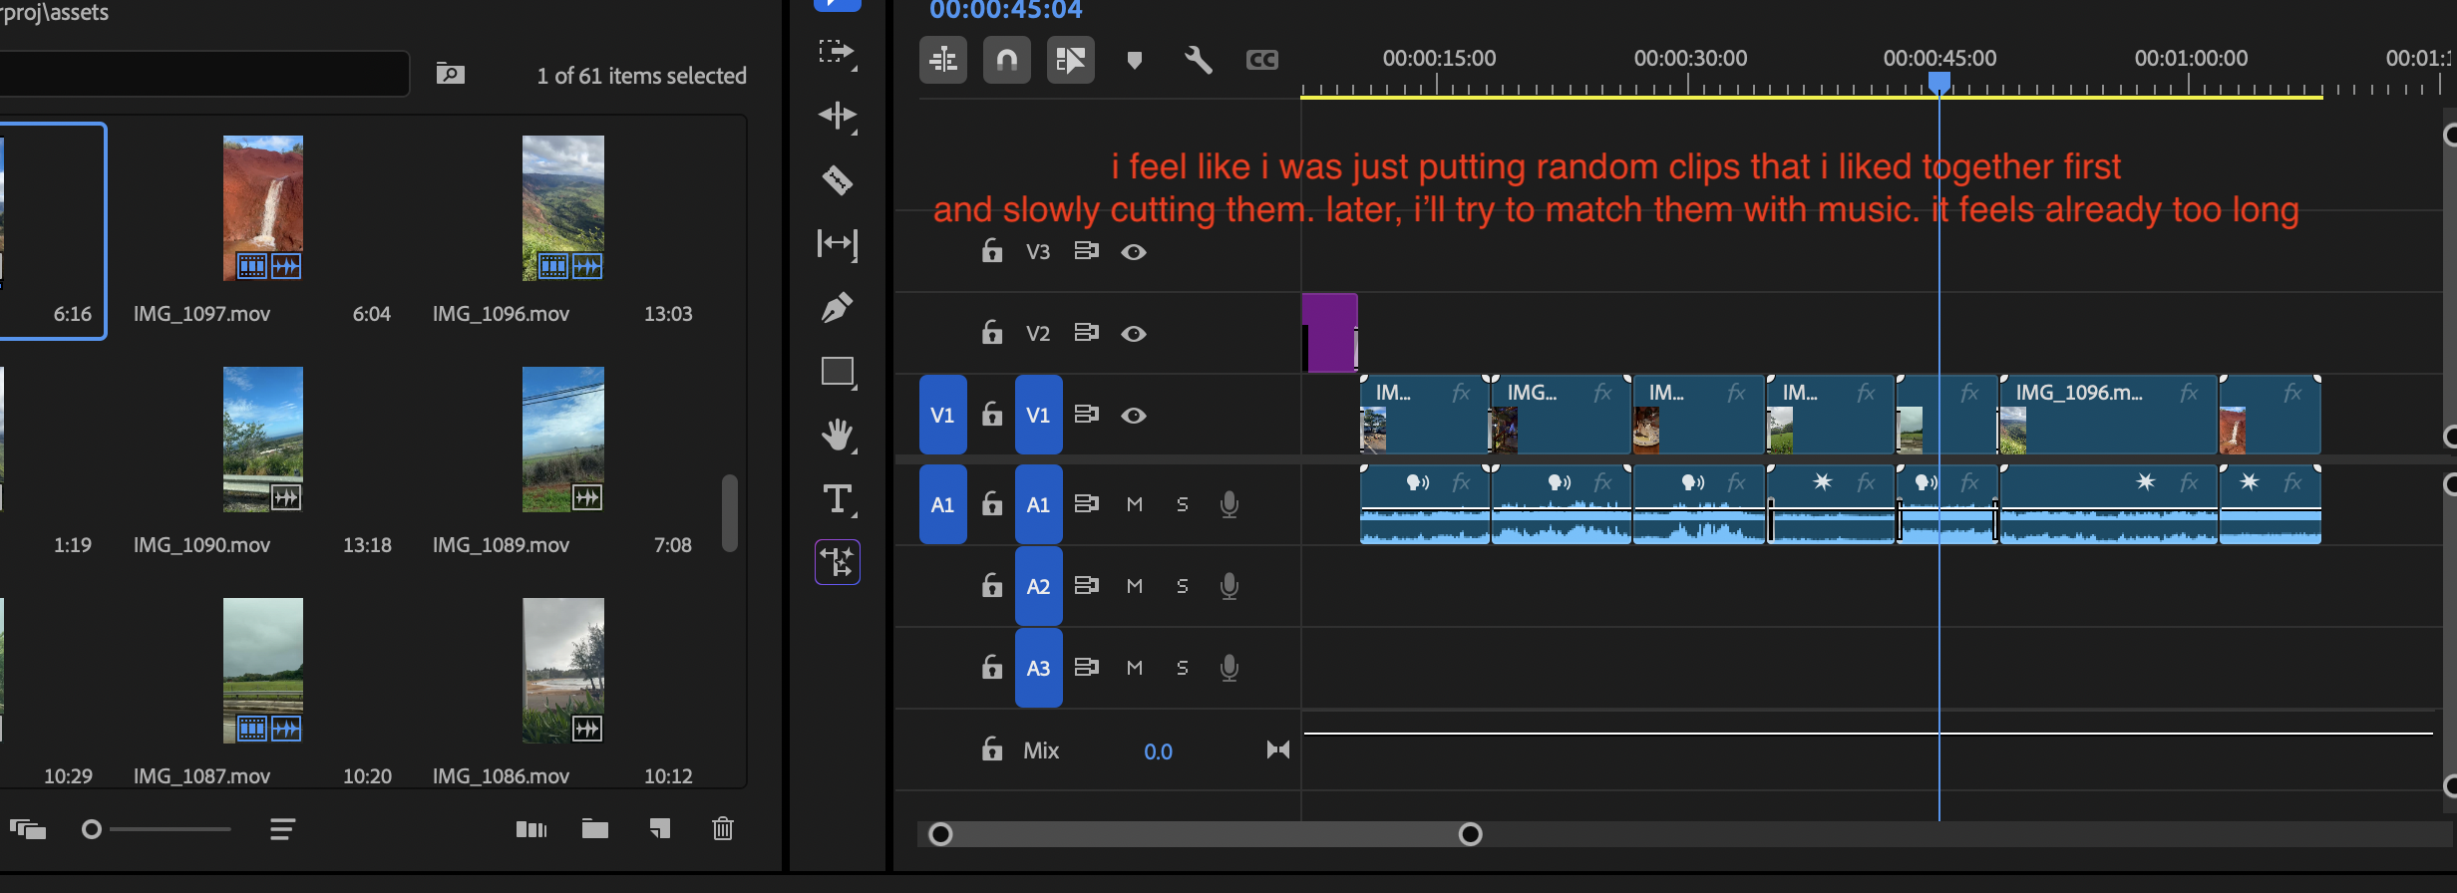
Task: Click the timecode 00:00:45:04 field
Action: 1005,10
